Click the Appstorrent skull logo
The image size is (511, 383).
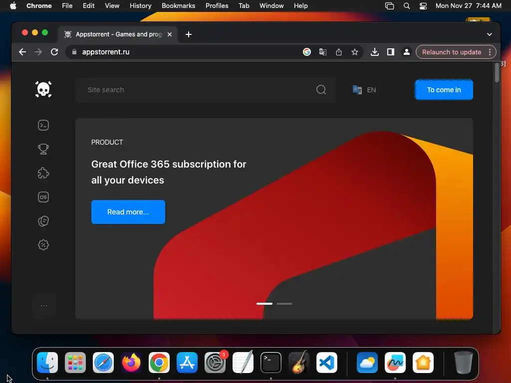point(43,89)
